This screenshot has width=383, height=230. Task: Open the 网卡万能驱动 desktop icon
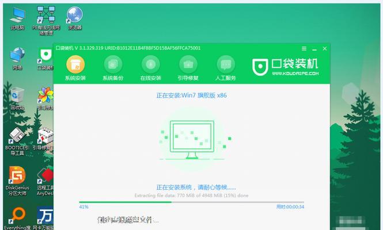click(x=43, y=218)
